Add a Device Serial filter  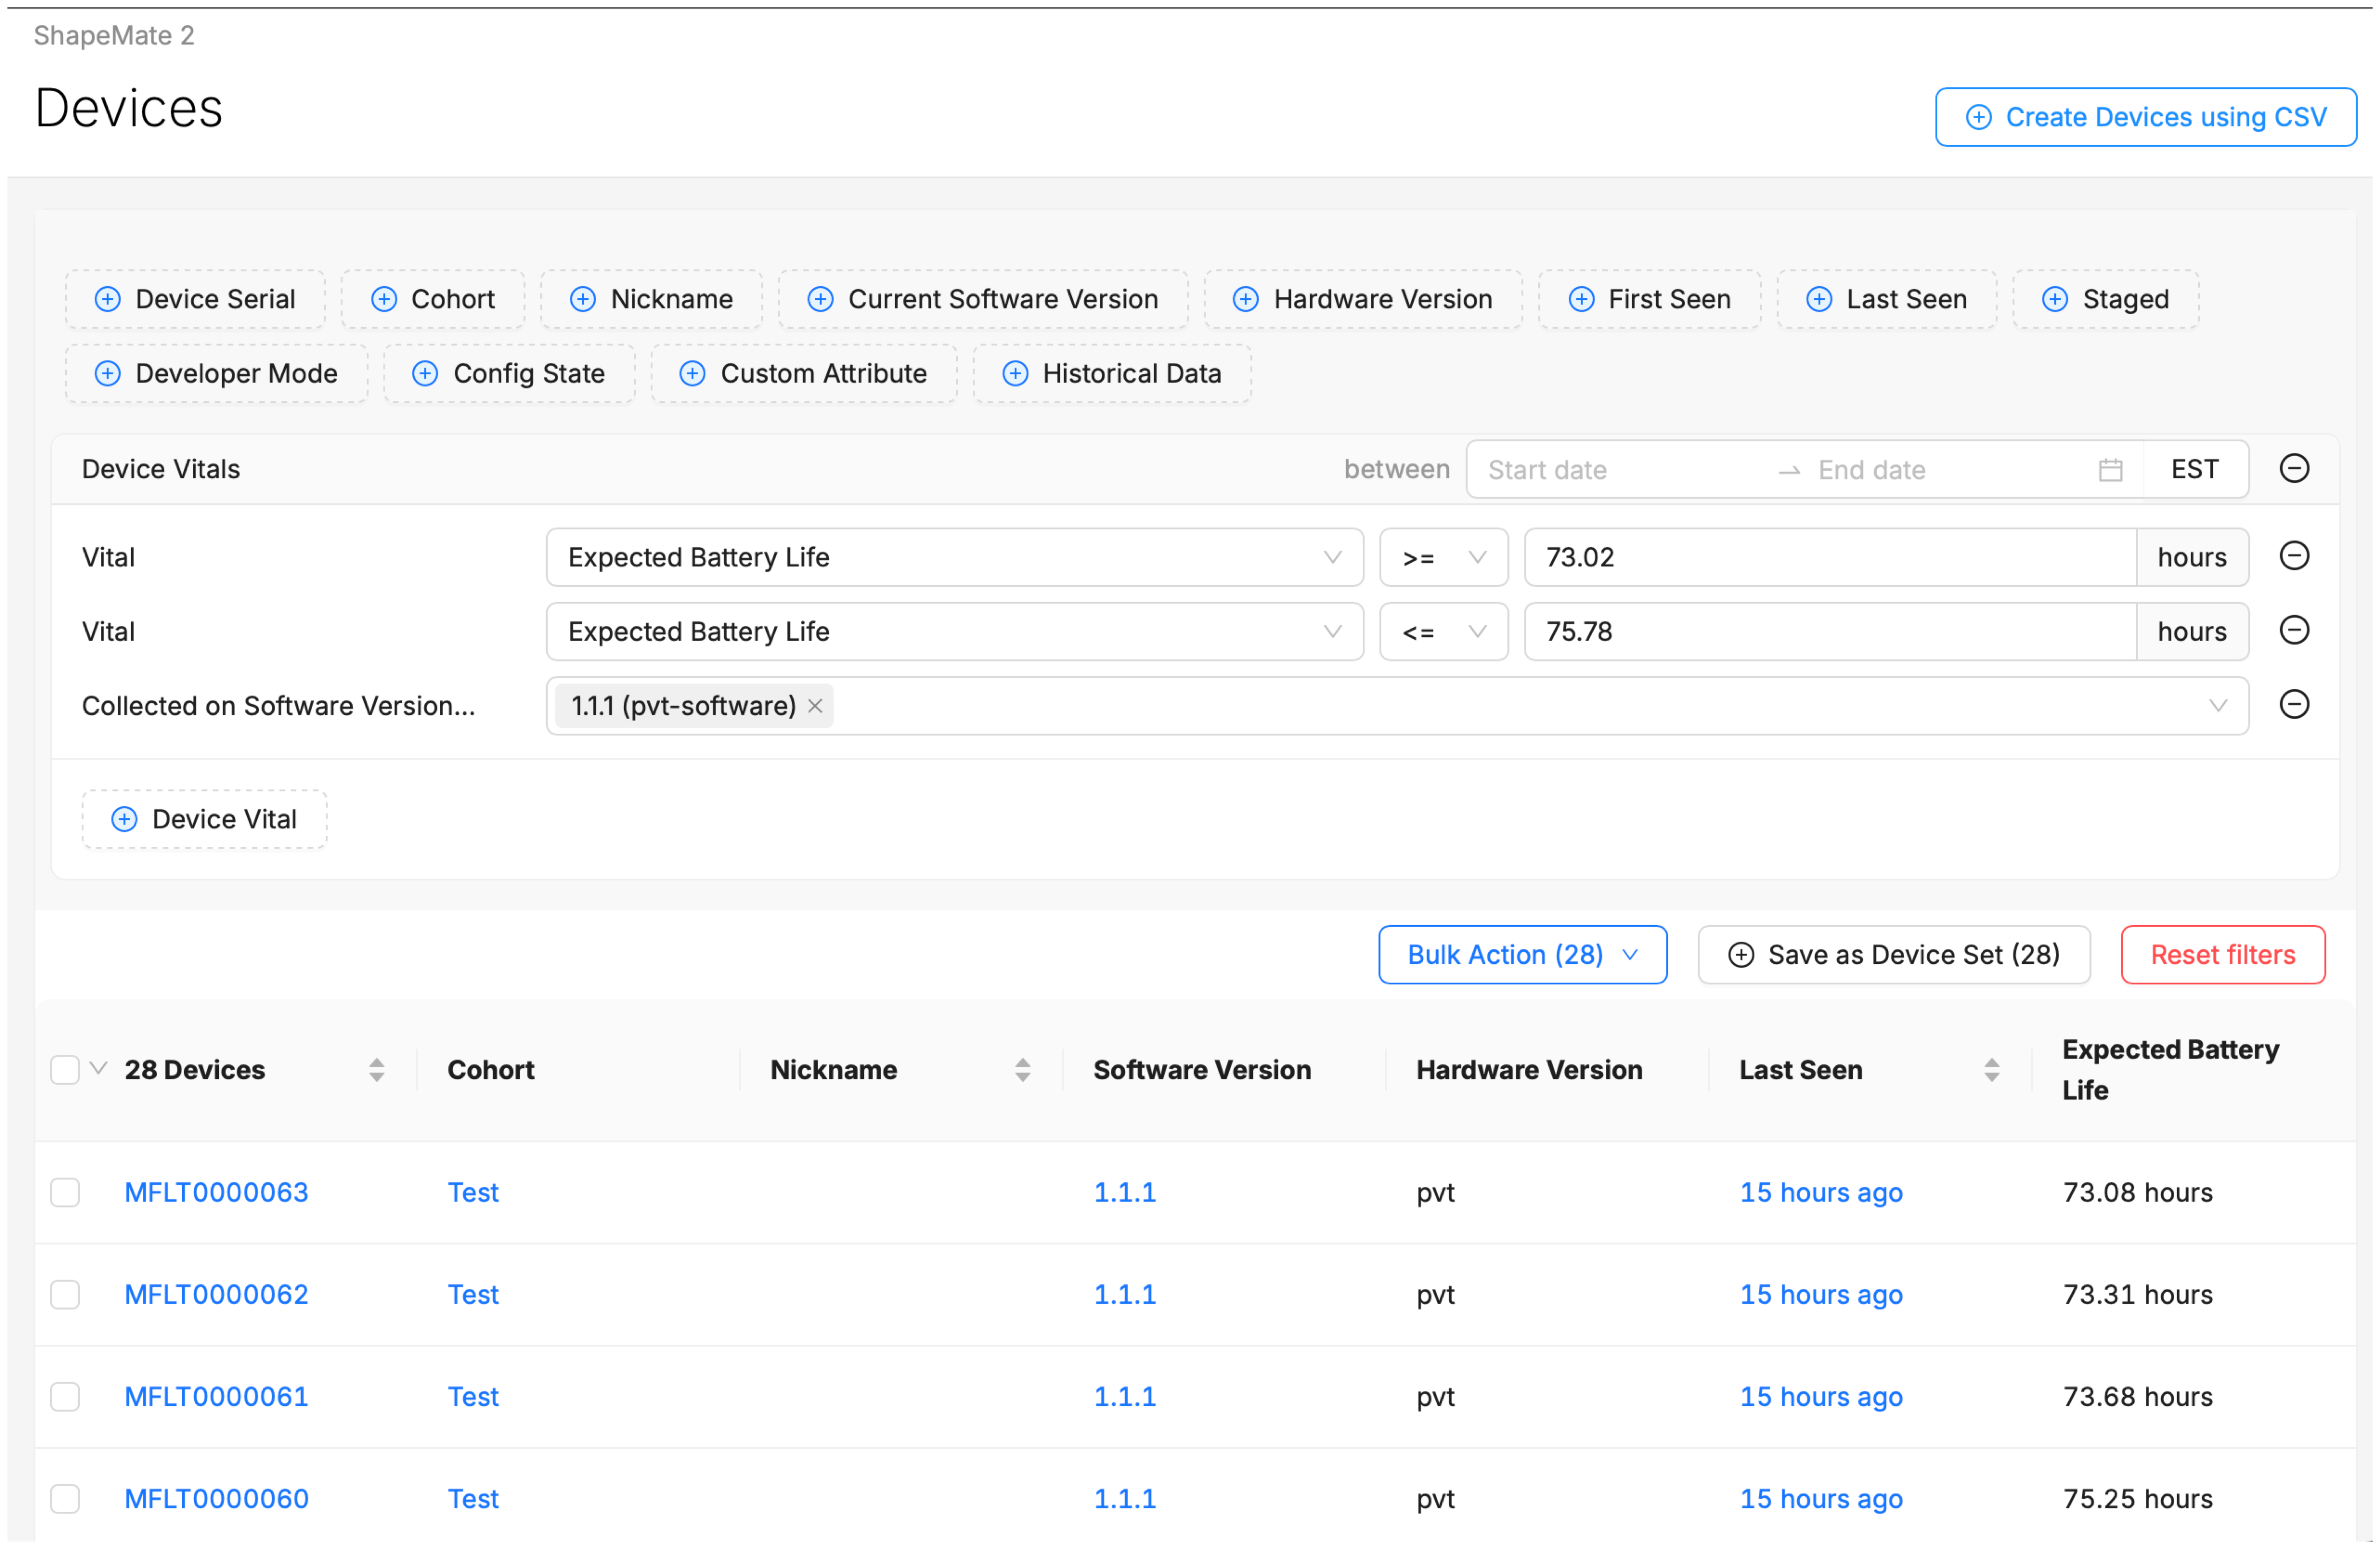point(195,298)
